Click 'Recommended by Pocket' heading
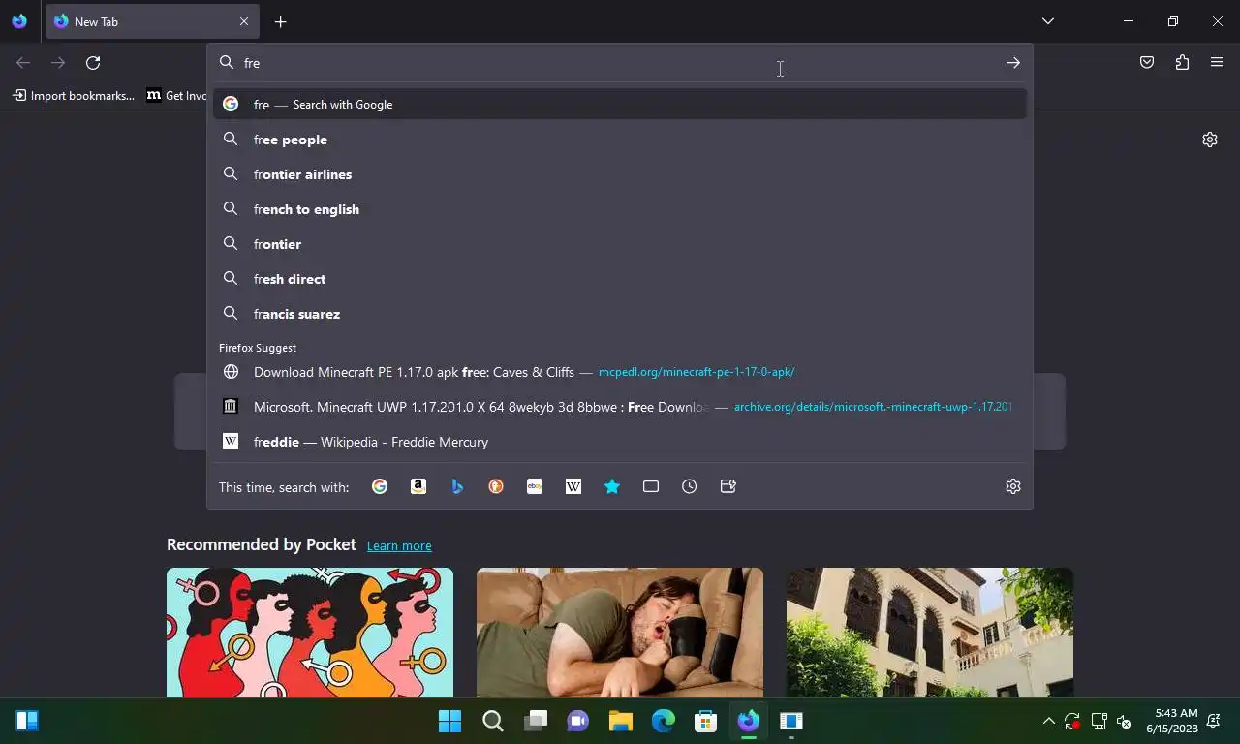 [262, 544]
